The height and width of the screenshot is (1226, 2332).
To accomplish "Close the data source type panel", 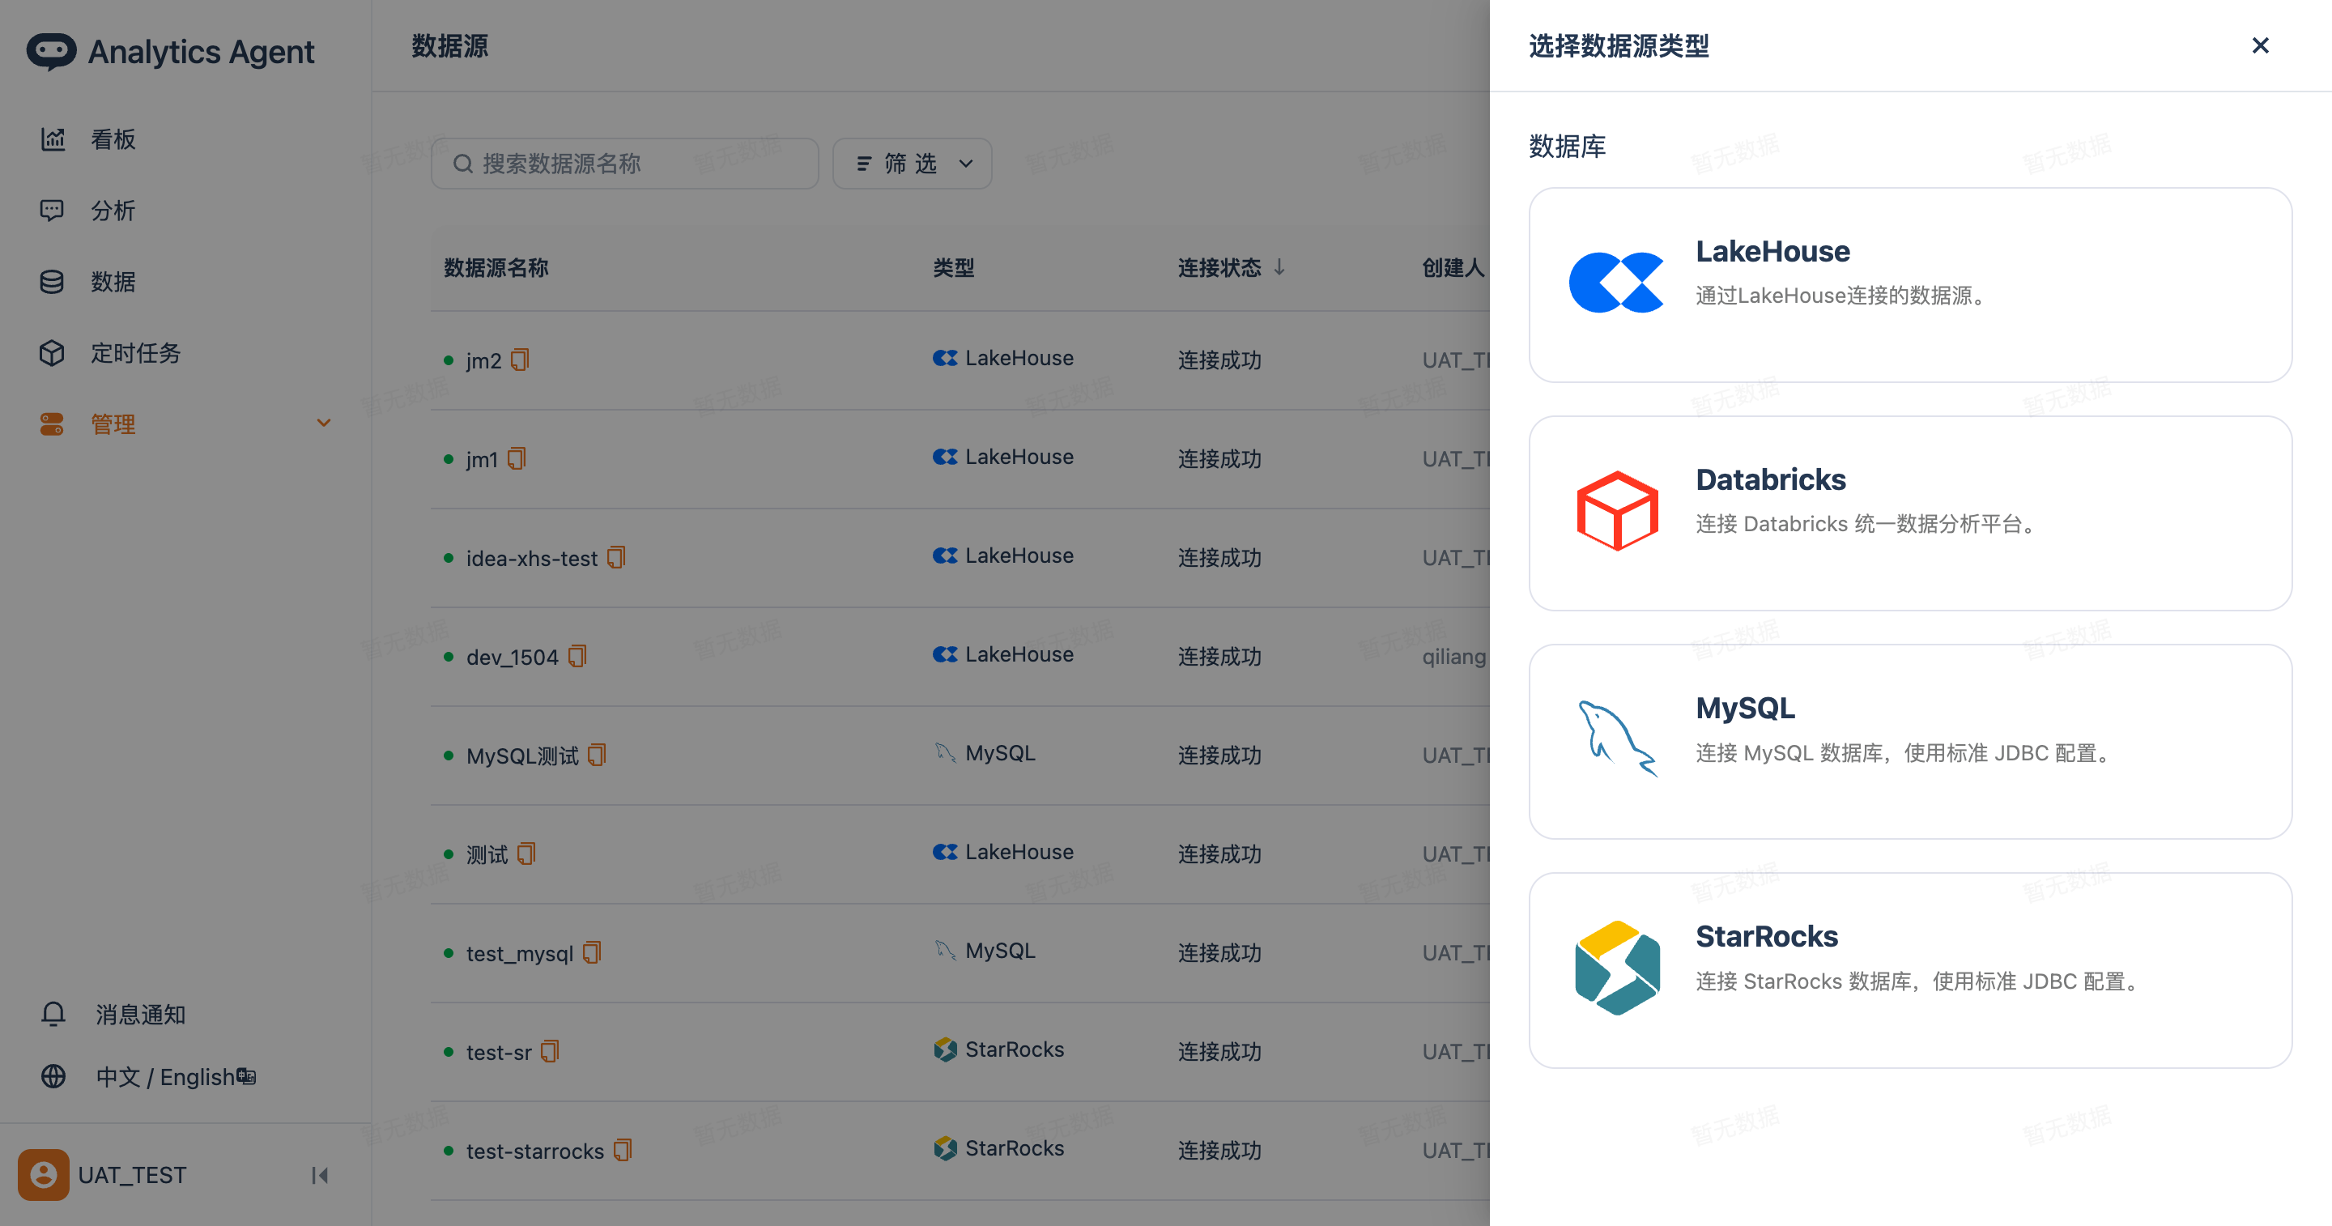I will (2260, 45).
